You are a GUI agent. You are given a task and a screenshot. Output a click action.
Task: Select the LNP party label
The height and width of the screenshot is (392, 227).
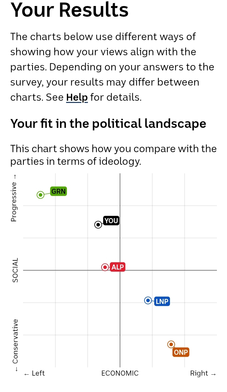(x=162, y=301)
